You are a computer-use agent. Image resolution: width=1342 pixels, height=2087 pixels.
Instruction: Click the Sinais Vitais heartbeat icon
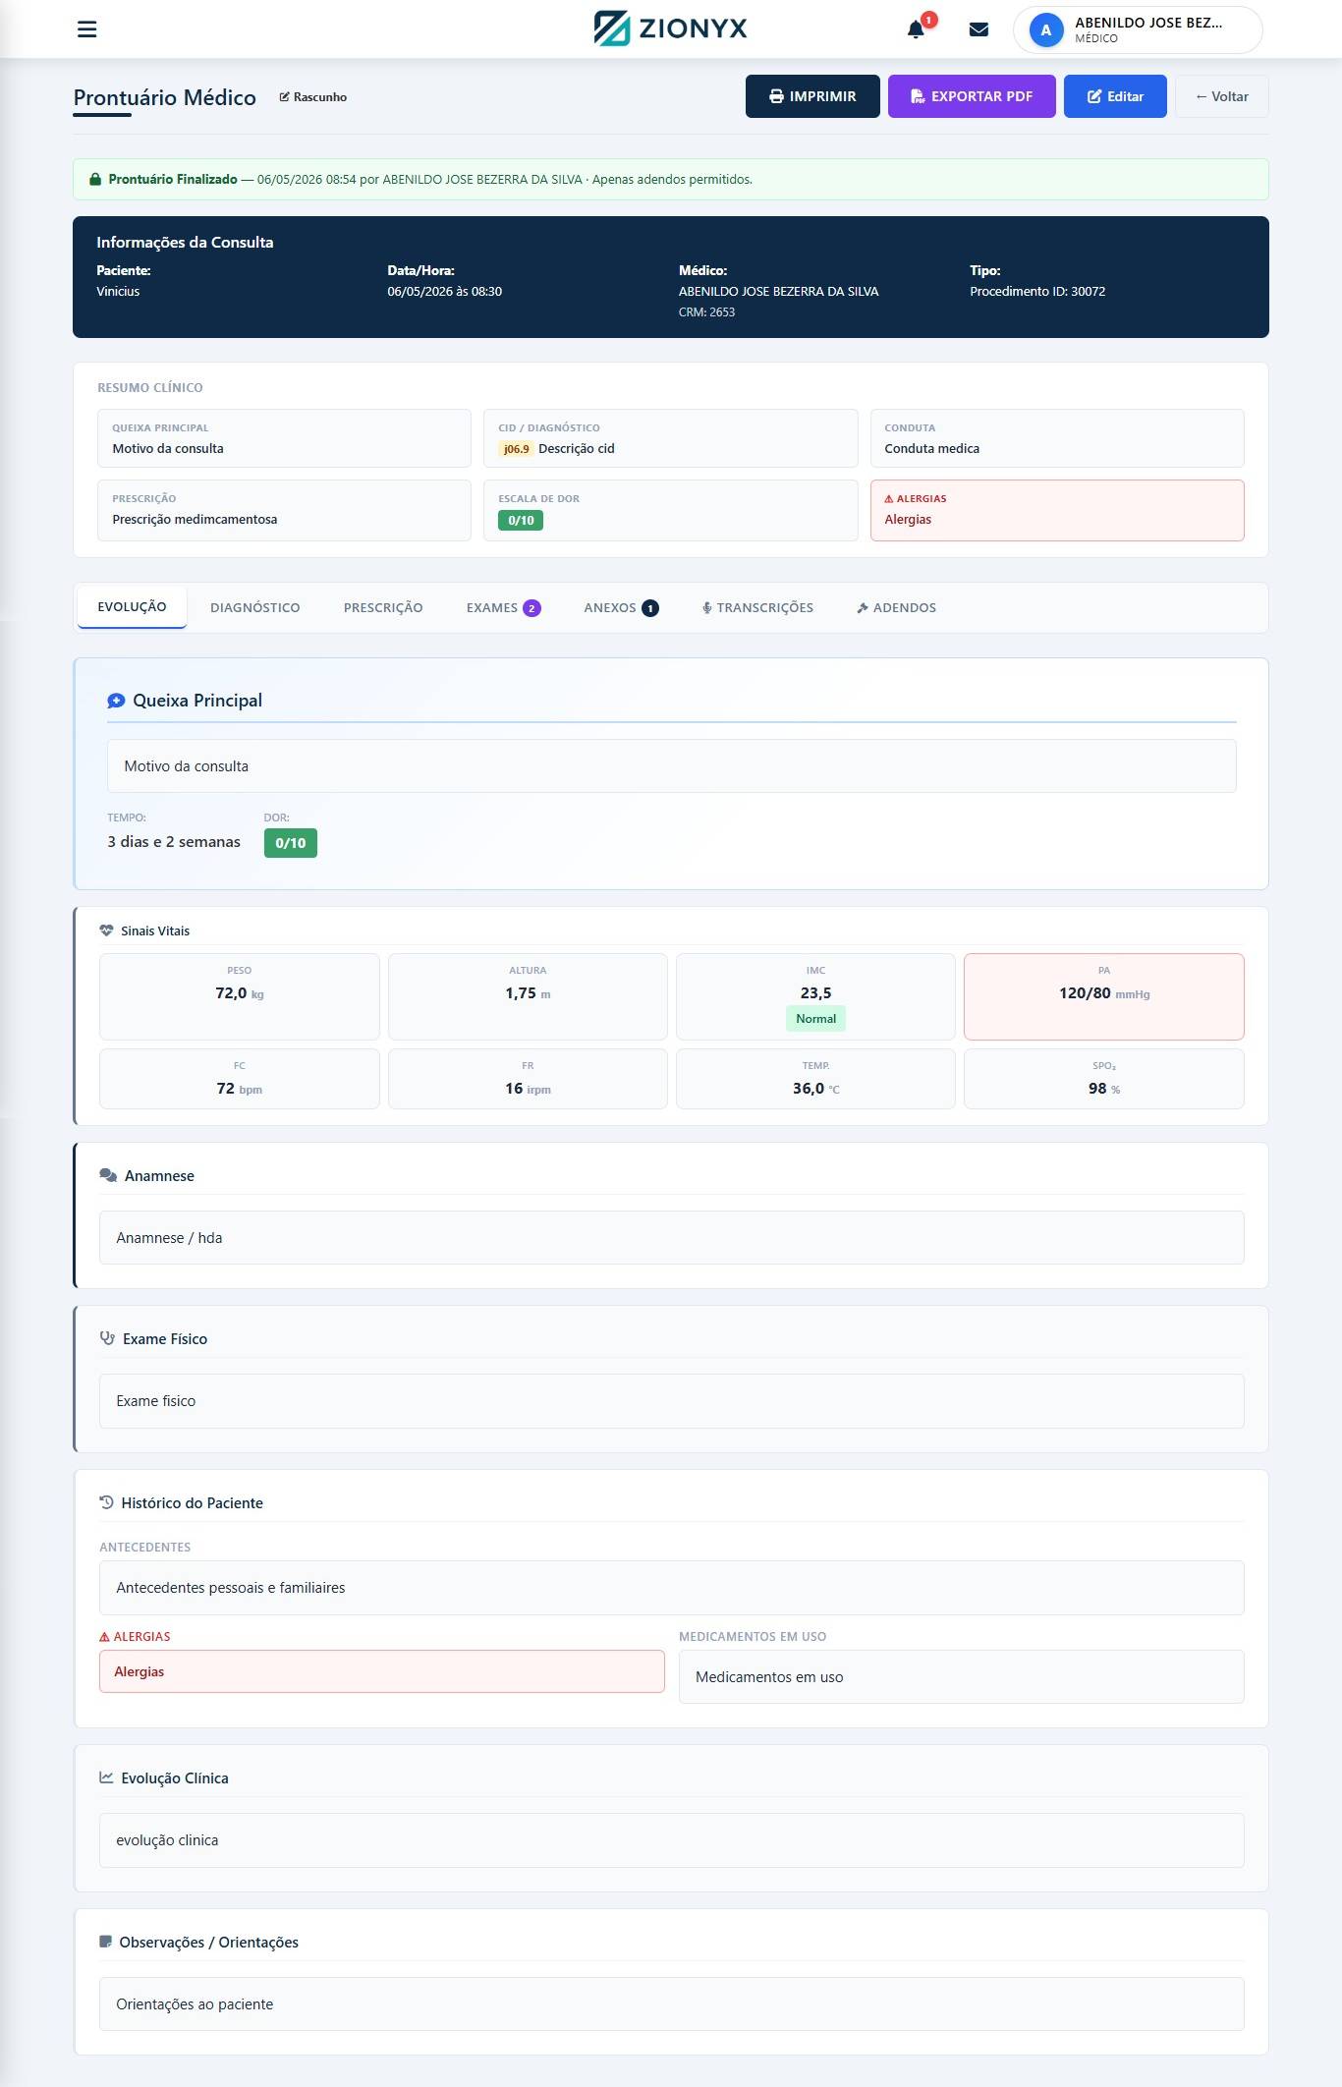pos(106,931)
